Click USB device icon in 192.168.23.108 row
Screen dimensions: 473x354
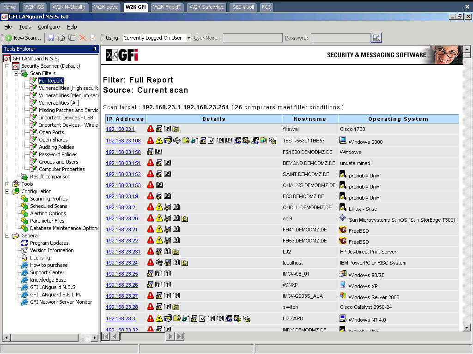177,140
